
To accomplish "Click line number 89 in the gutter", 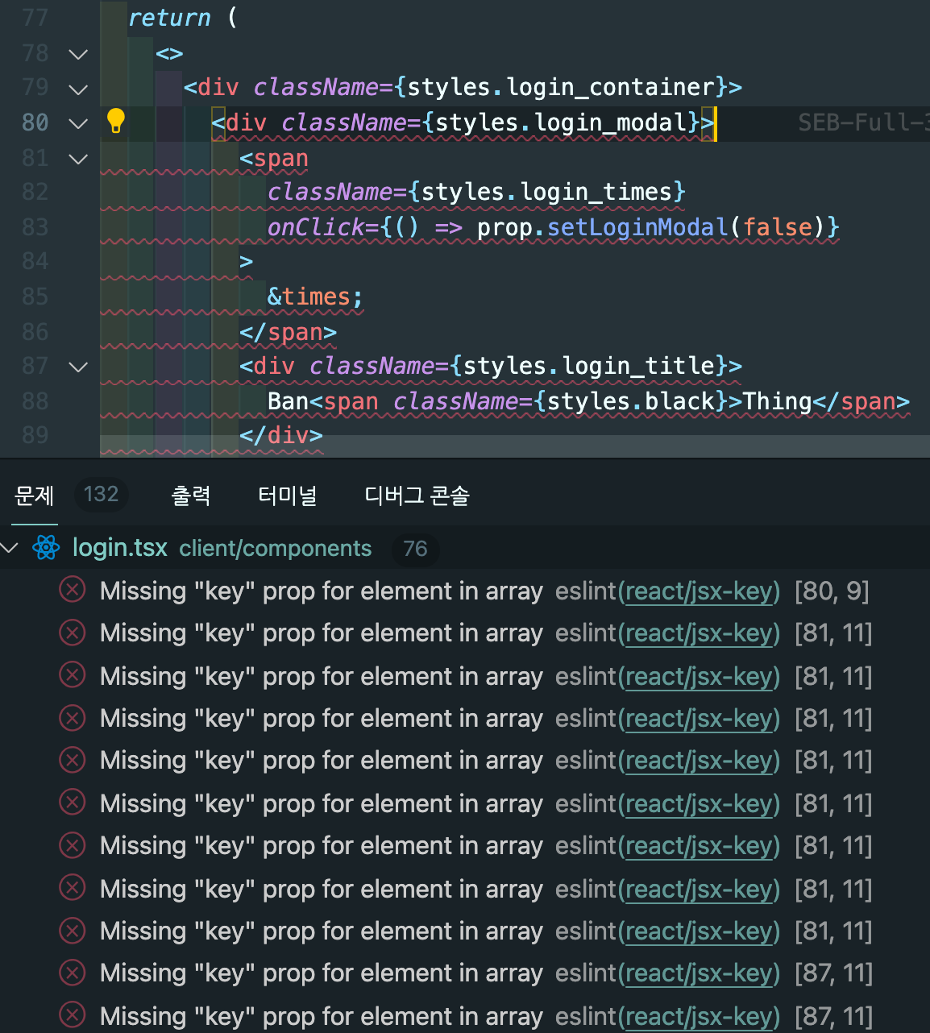I will coord(35,435).
